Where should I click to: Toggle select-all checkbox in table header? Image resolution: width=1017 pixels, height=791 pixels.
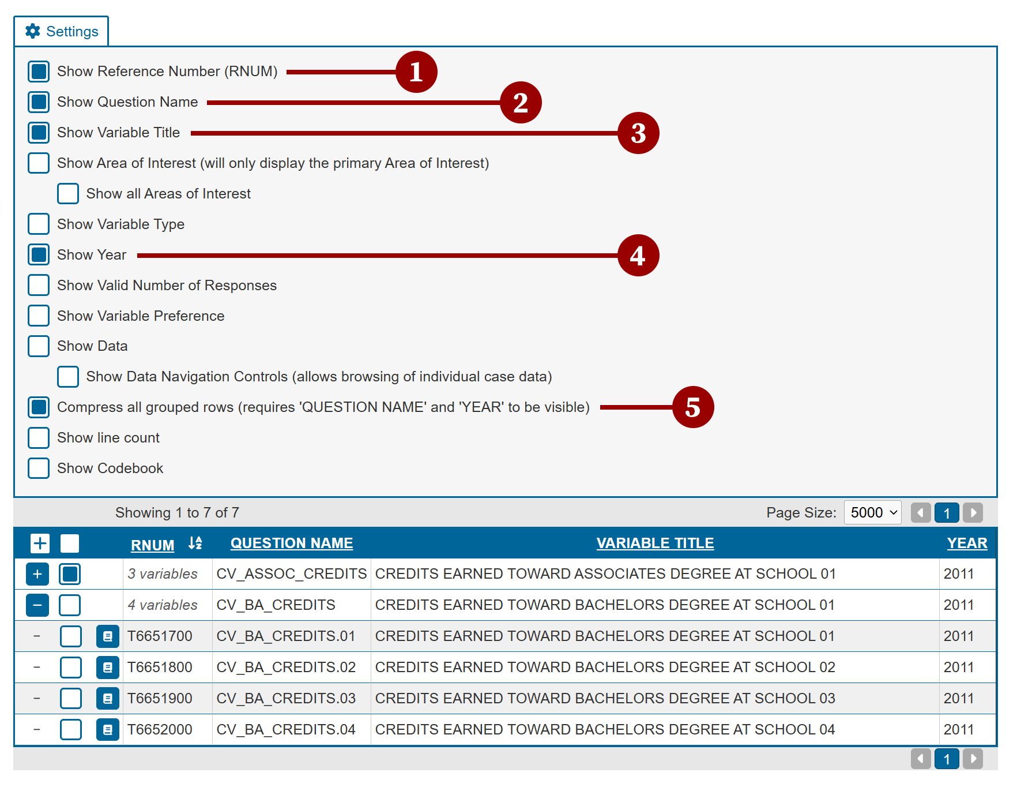(70, 543)
